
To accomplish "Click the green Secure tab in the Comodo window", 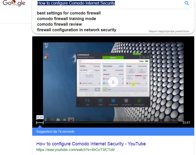I will 113,57.
